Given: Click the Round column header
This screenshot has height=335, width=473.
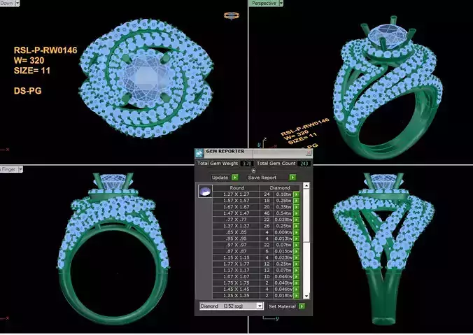Looking at the screenshot, I should coord(236,187).
